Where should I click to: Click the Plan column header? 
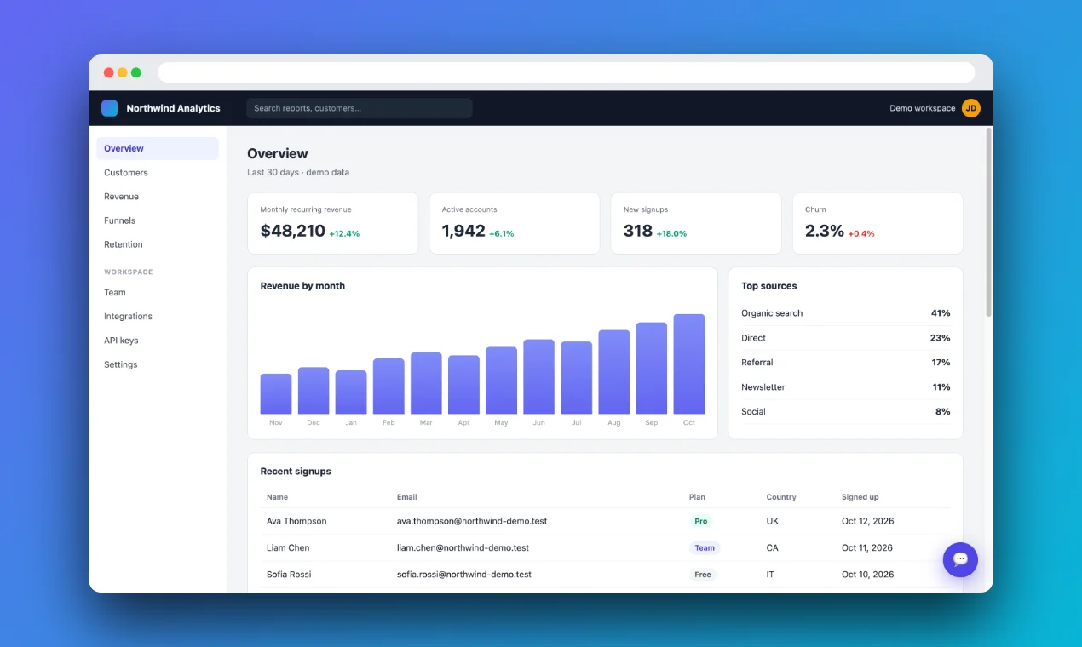click(697, 497)
